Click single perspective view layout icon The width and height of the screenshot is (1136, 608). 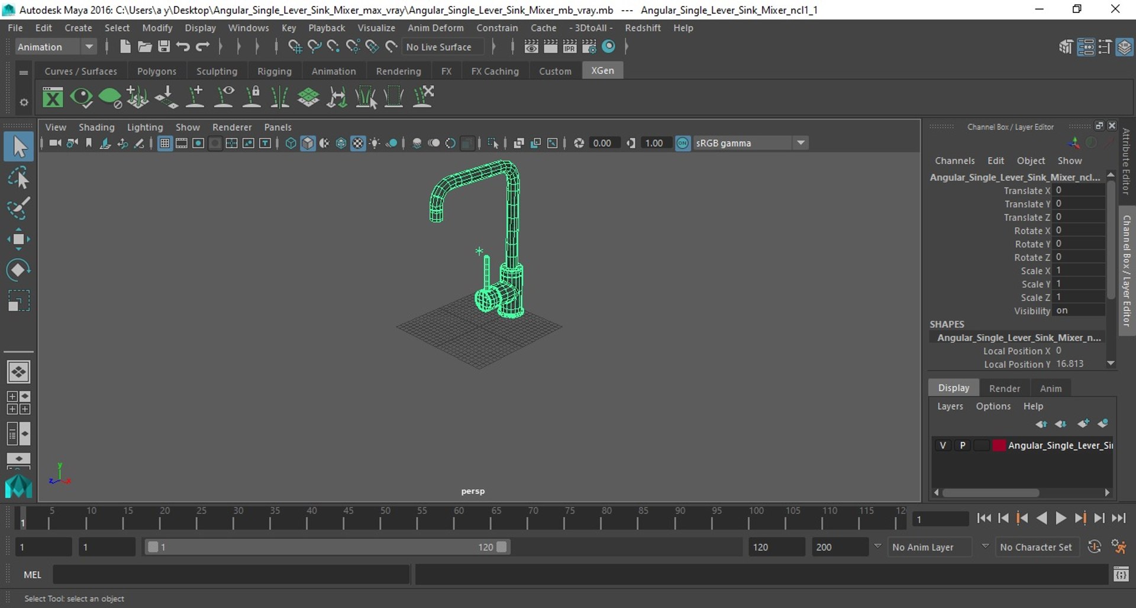click(18, 372)
